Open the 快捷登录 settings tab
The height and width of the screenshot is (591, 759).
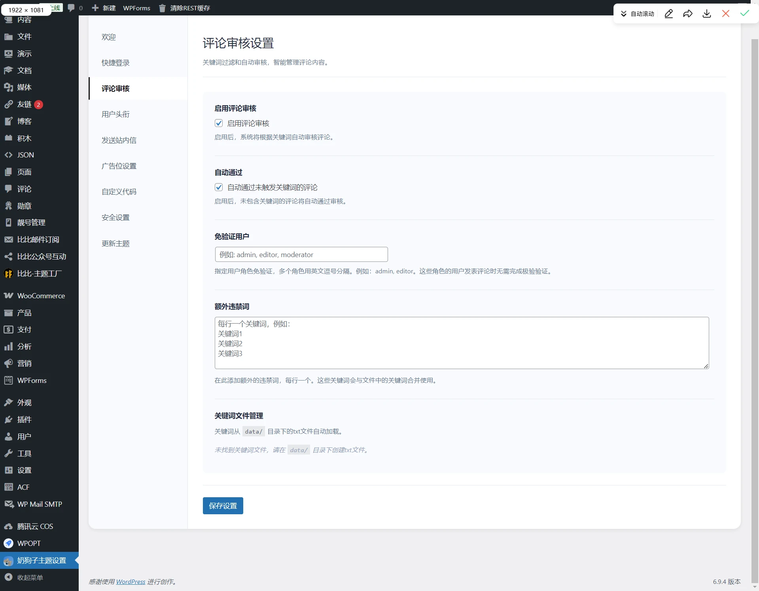[x=138, y=63]
